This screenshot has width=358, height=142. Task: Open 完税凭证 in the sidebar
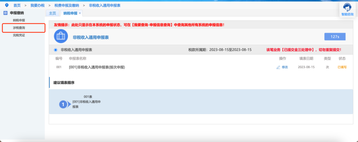(19, 35)
